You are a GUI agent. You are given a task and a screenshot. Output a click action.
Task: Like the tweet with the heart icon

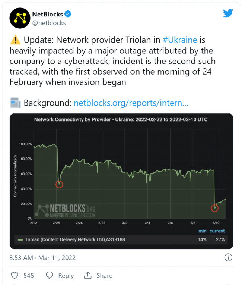coord(15,275)
